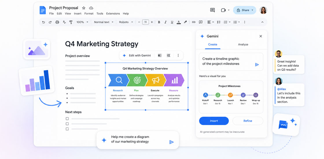
Task: Start a video call with camera icon
Action: click(x=223, y=10)
